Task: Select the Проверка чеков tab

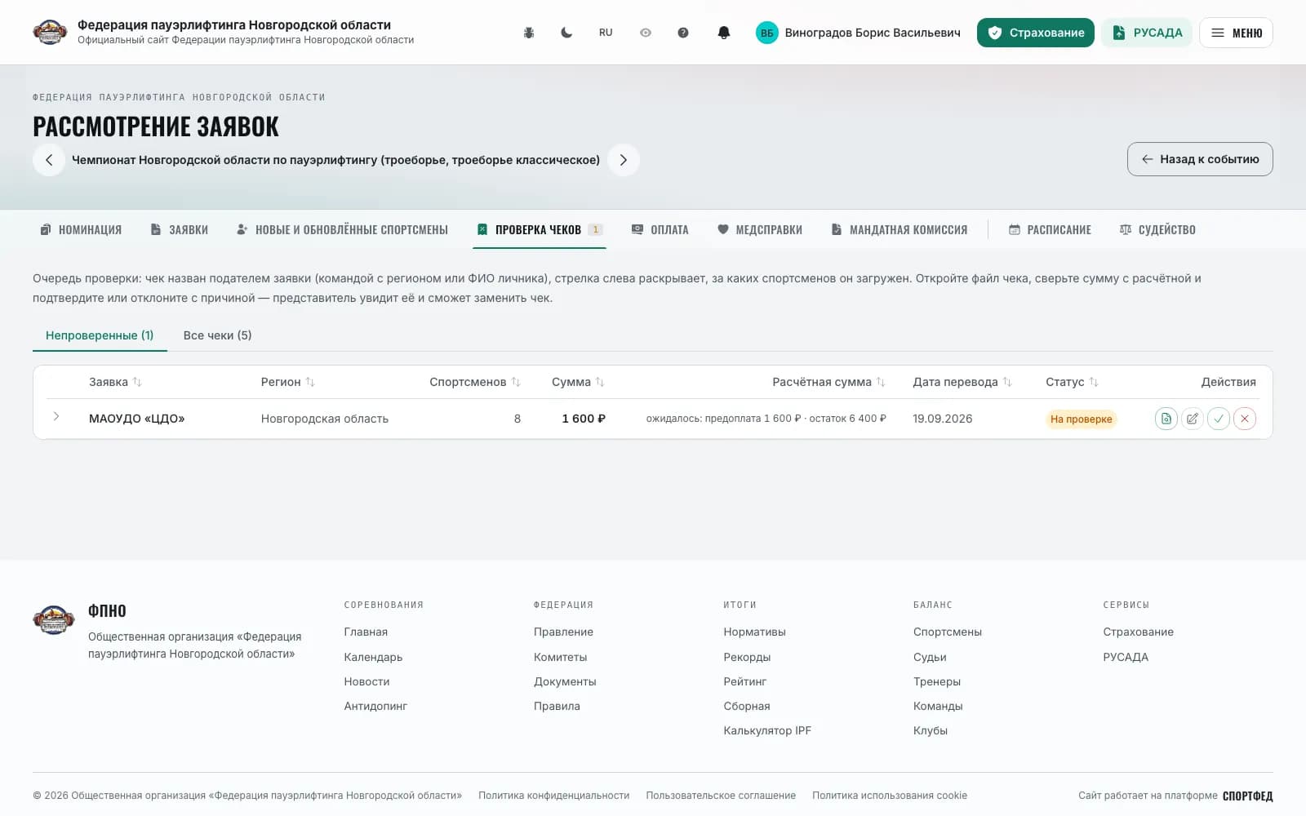Action: pos(540,230)
